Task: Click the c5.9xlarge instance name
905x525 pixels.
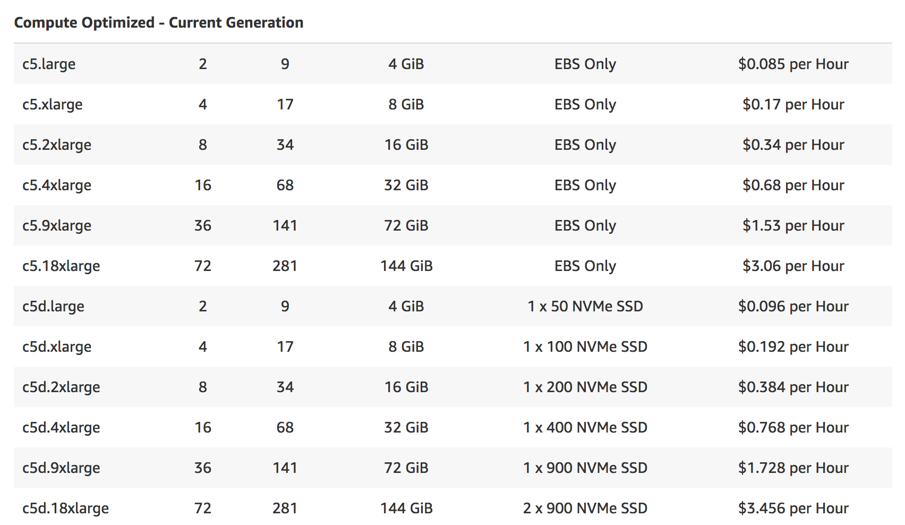Action: (57, 226)
